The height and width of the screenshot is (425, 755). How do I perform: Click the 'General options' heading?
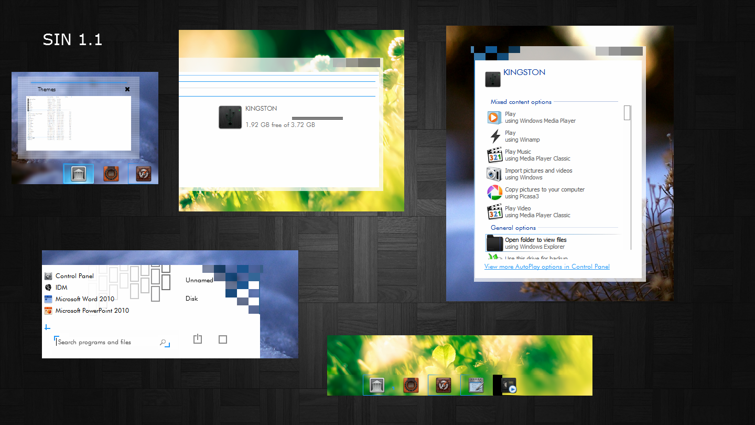513,228
